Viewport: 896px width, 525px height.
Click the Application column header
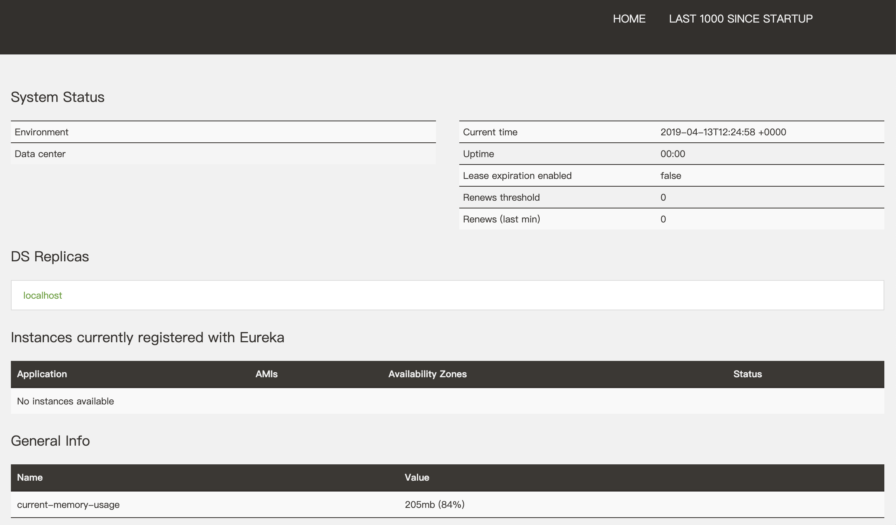click(42, 374)
